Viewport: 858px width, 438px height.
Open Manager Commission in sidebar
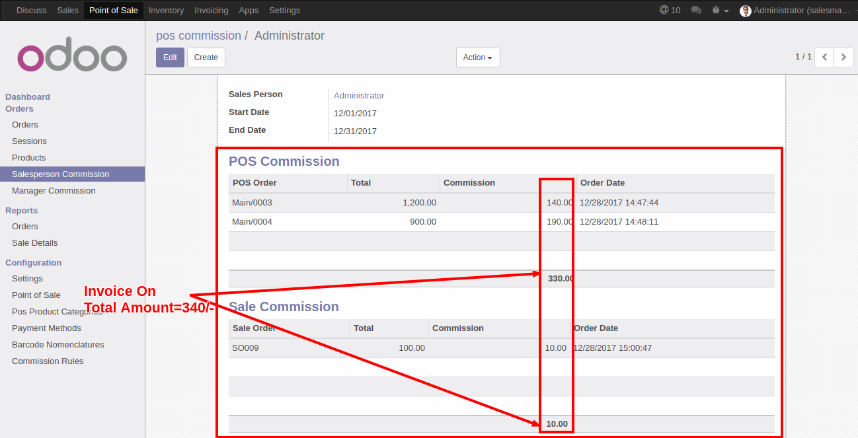tap(54, 191)
